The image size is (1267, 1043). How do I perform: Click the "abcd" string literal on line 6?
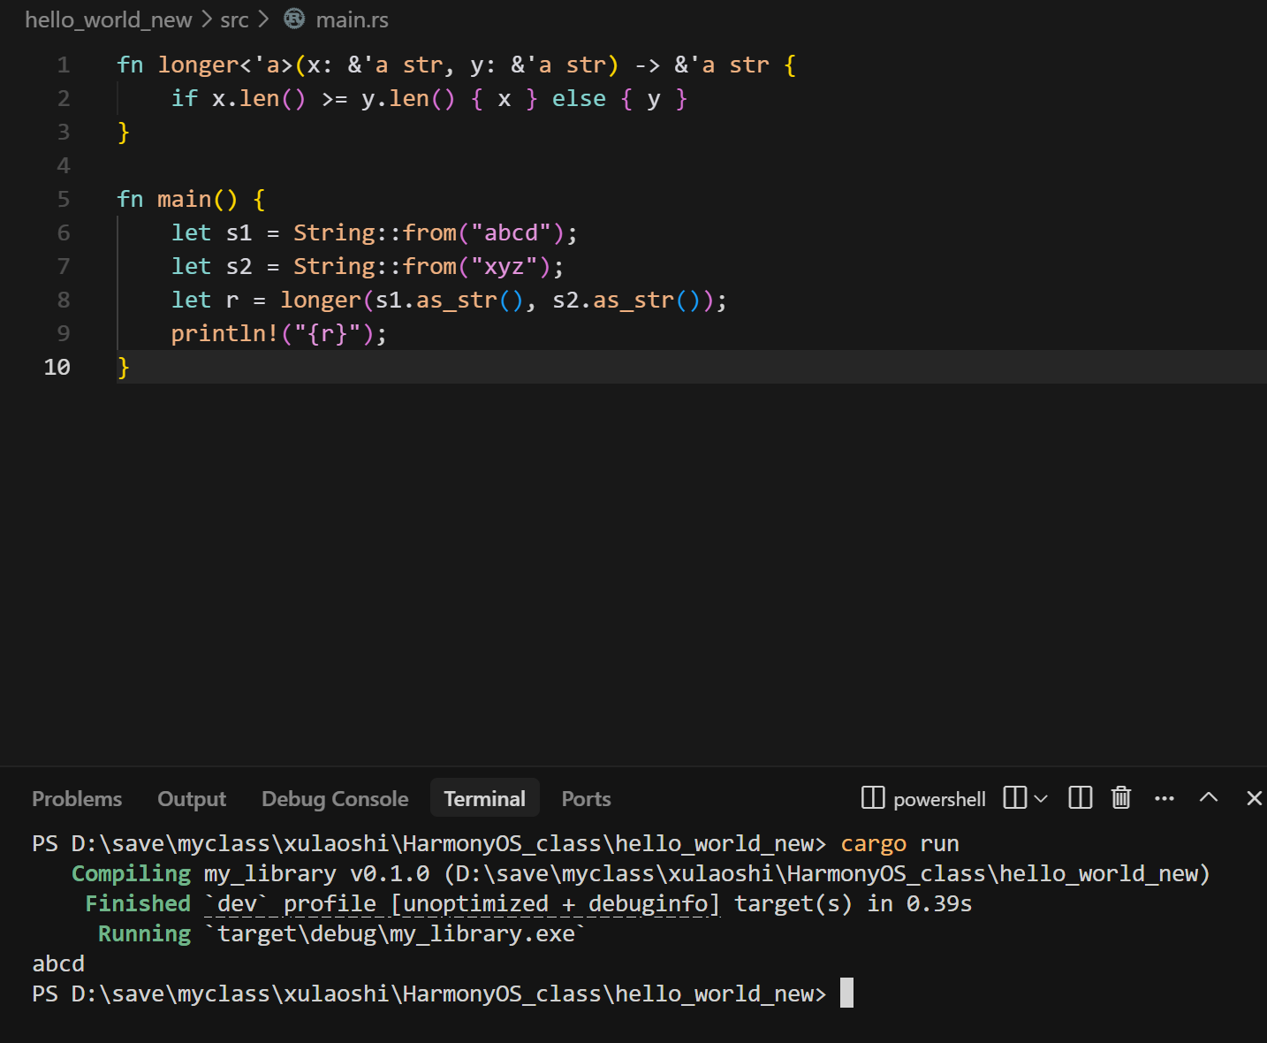[x=512, y=233]
